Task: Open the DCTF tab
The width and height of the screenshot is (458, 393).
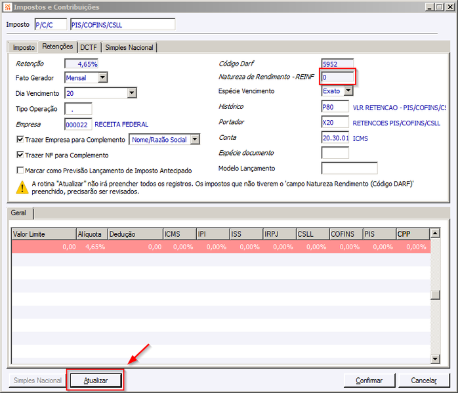Action: 89,48
